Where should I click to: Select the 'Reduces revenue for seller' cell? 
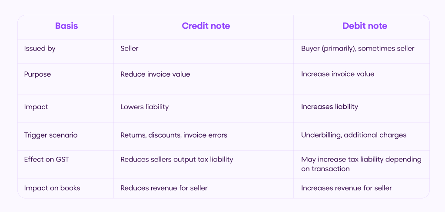164,188
